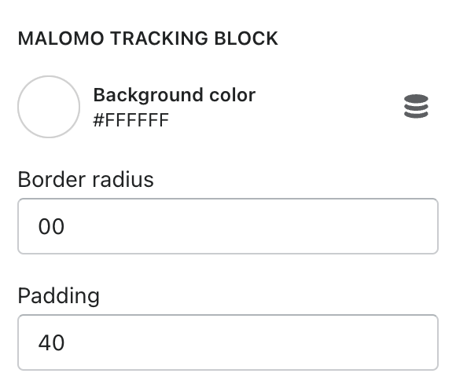Select the circular color picker preview
The image size is (456, 388).
click(x=49, y=107)
